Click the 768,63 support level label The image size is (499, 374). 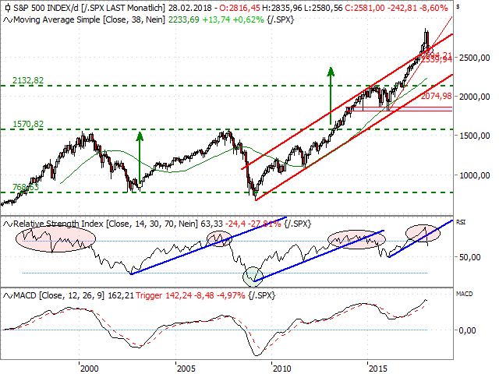coord(26,187)
